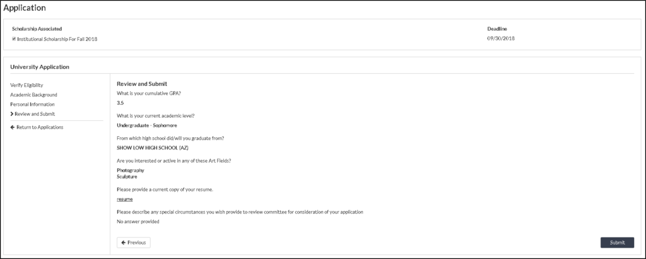Open the uploaded resume link
The width and height of the screenshot is (646, 259).
click(125, 199)
